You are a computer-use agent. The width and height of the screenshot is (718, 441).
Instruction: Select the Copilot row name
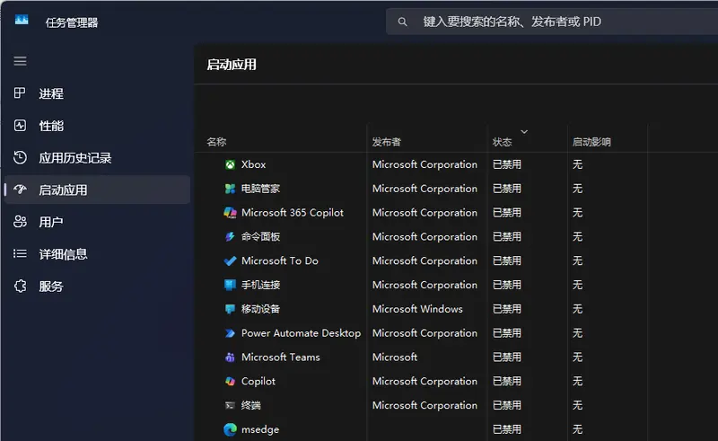(x=258, y=382)
